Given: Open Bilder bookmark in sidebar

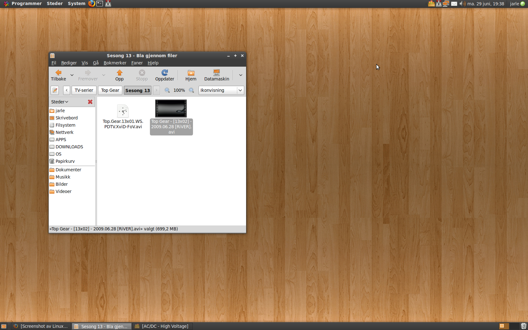Looking at the screenshot, I should point(72,184).
